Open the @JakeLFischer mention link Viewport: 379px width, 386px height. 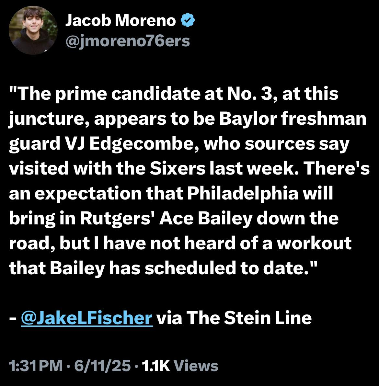86,318
